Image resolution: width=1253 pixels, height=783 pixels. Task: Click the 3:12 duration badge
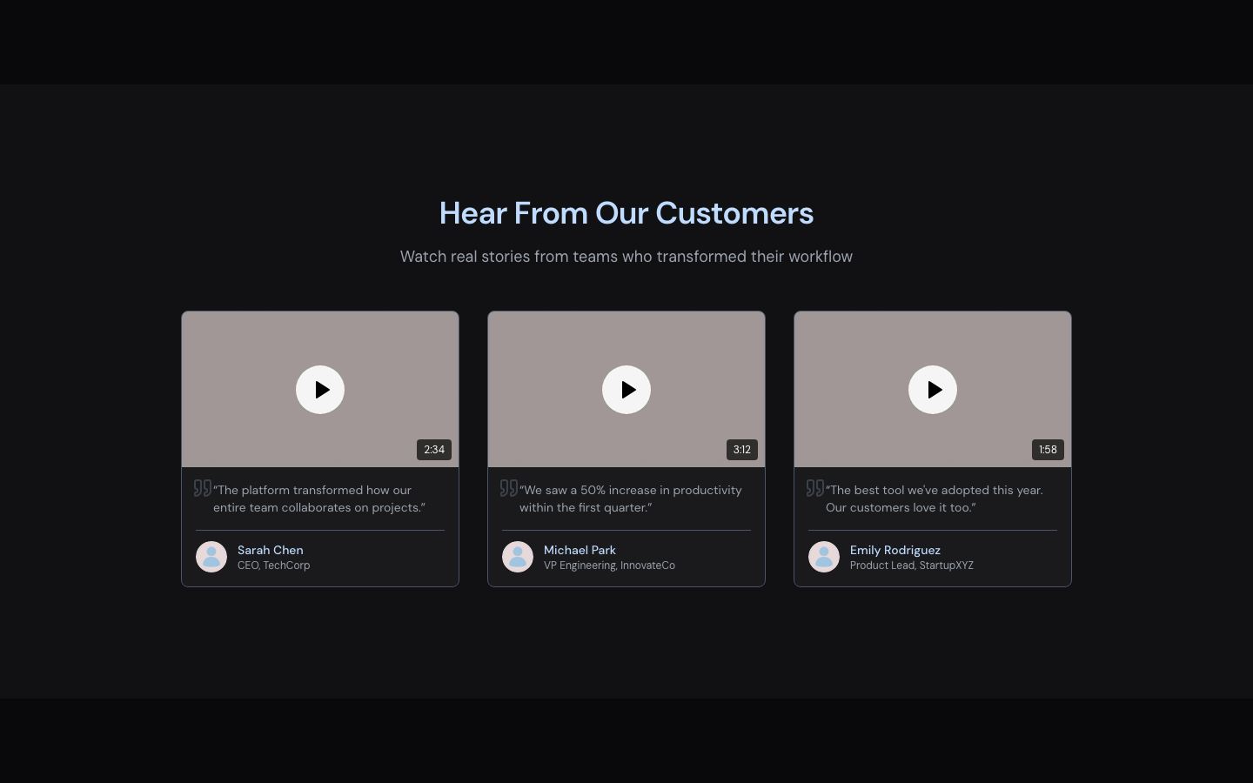click(741, 450)
